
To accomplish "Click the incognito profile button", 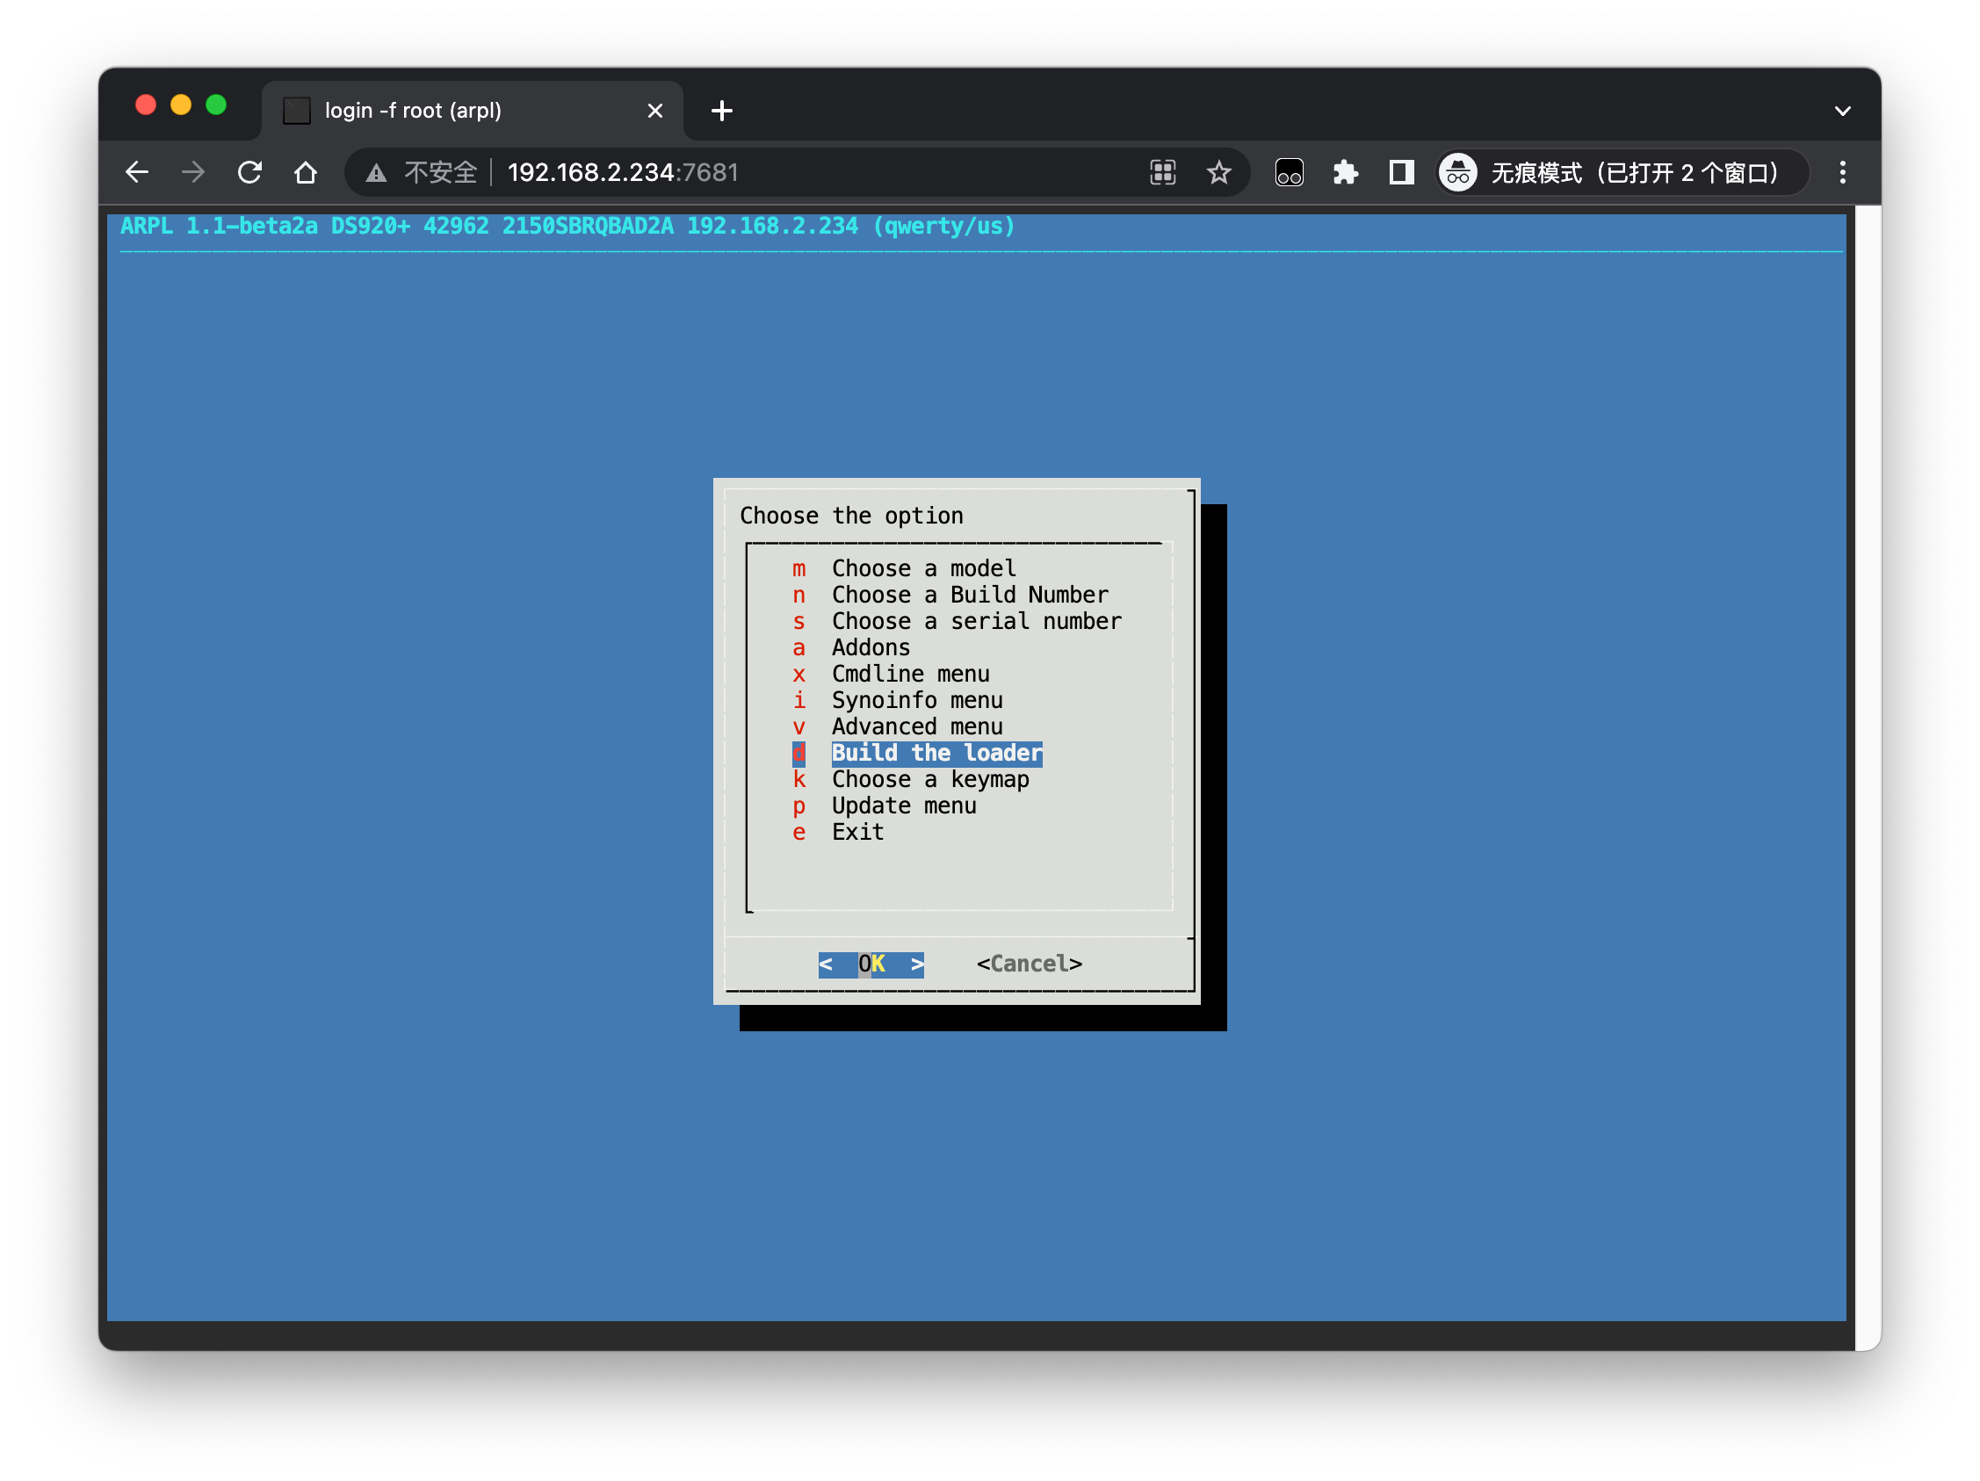I will [x=1621, y=172].
